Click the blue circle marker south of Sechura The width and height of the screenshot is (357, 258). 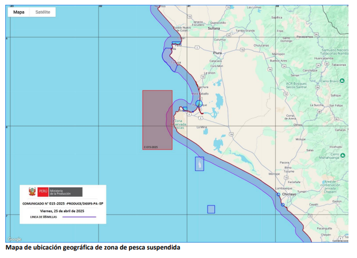pos(198,104)
